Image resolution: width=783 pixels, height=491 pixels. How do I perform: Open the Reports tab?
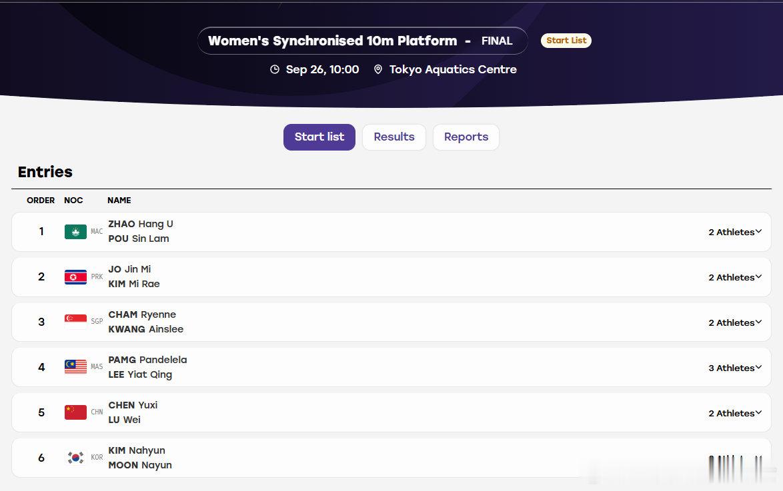(x=466, y=137)
